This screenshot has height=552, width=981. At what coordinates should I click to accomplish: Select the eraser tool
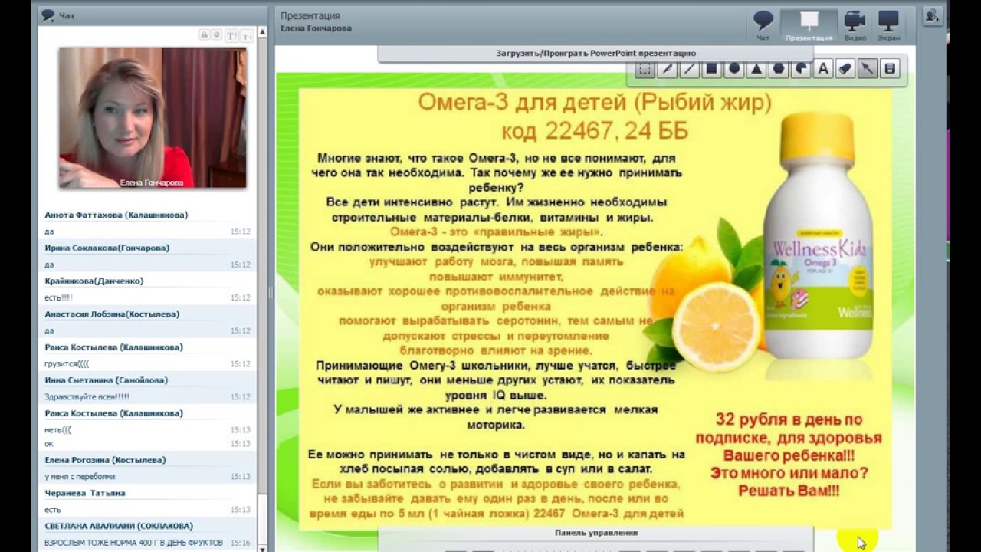(x=845, y=69)
